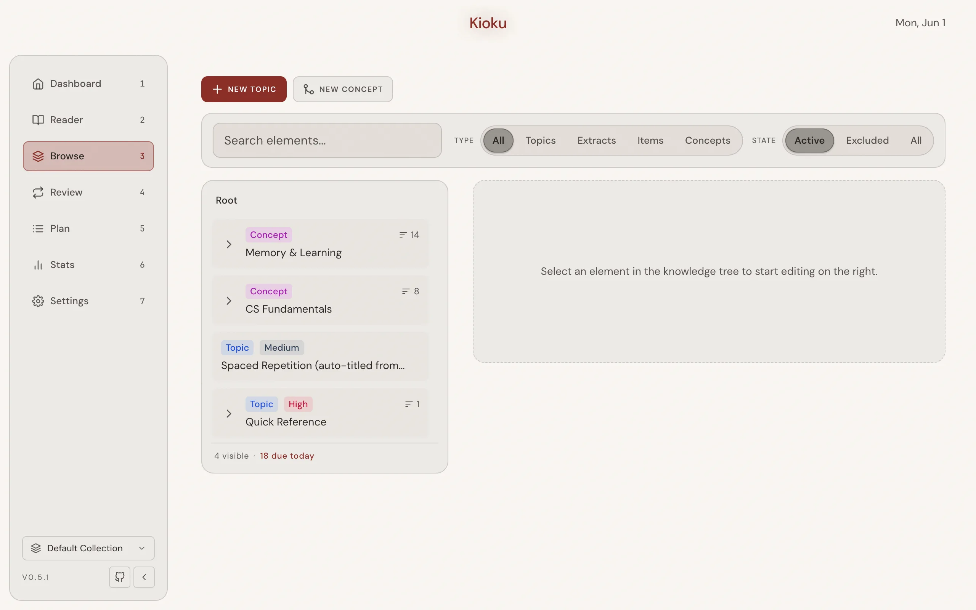
Task: Set state filter to Active
Action: [x=809, y=140]
